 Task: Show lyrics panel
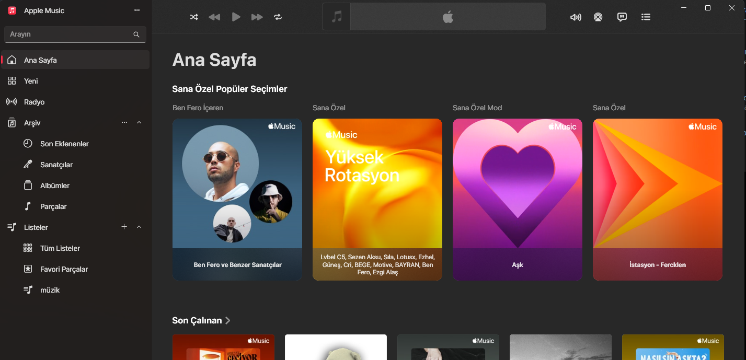[622, 17]
